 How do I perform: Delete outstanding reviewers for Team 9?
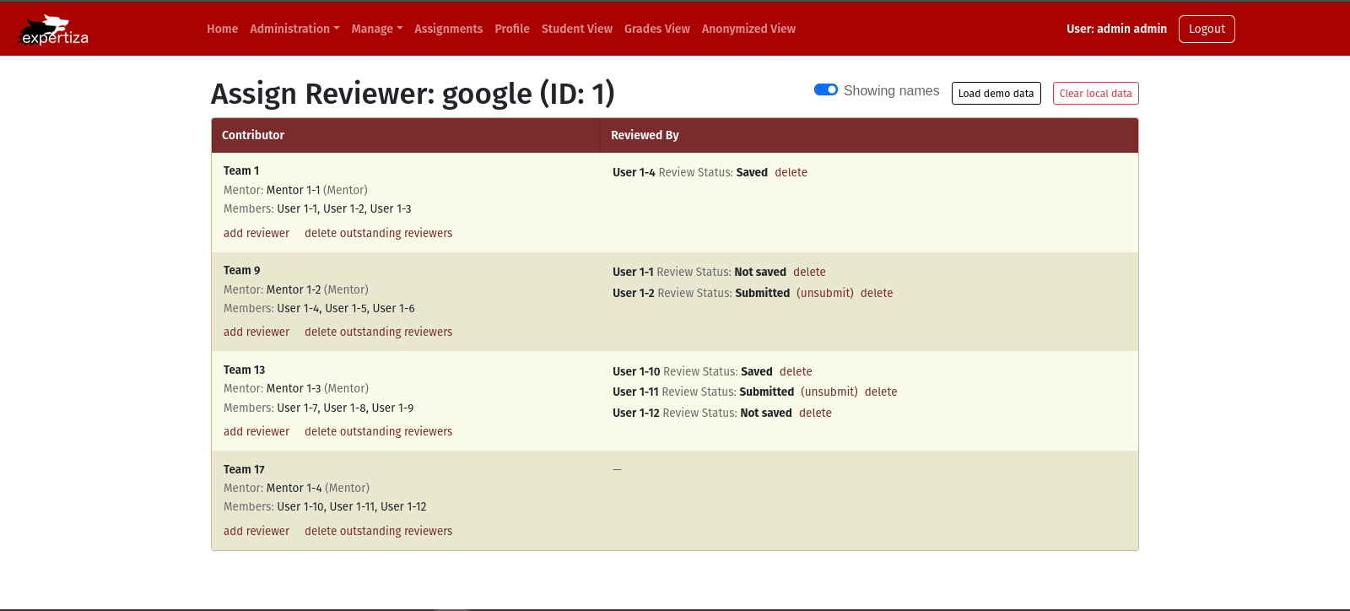point(378,333)
